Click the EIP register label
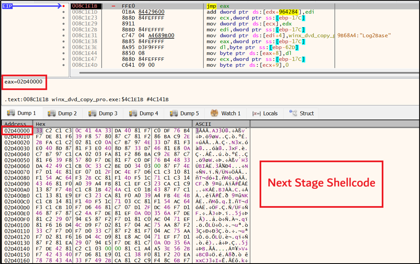The image size is (420, 264). [x=7, y=6]
